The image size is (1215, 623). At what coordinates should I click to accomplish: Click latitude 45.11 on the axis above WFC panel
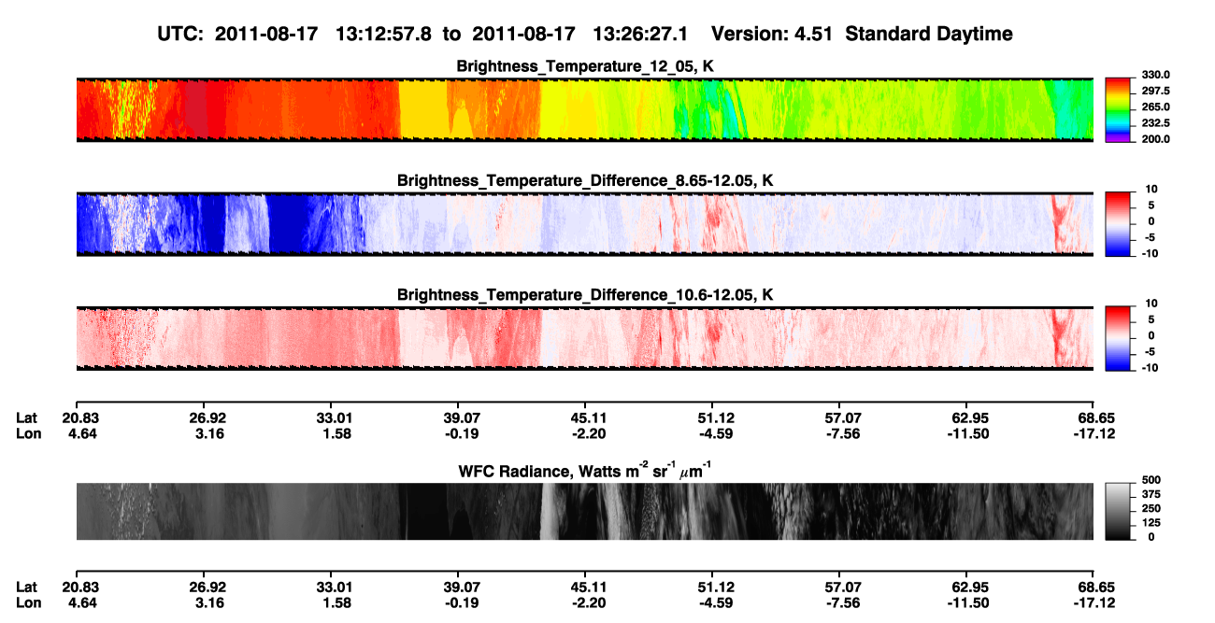[x=584, y=418]
